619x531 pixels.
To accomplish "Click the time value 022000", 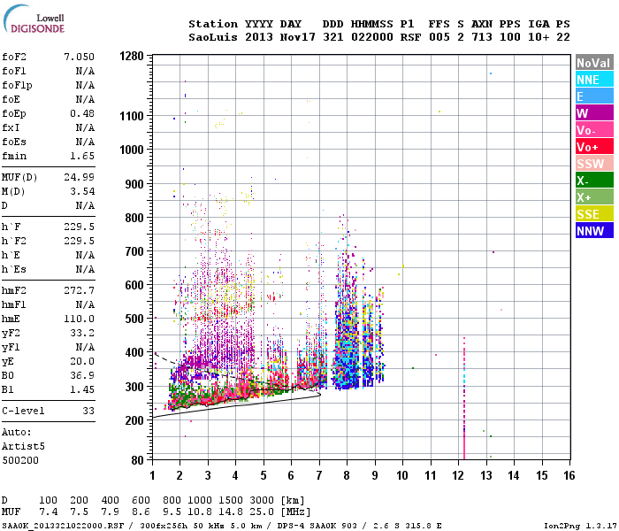I will click(x=372, y=37).
